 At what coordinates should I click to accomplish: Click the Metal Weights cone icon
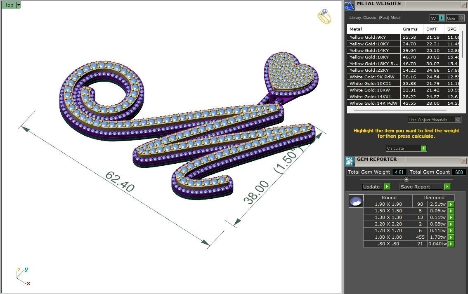point(350,5)
